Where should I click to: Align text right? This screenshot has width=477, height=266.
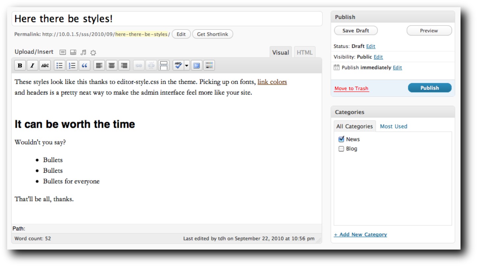tap(124, 65)
